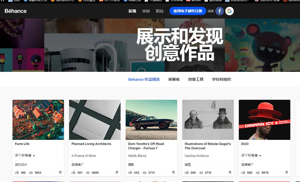300x182 pixels.
Task: Open the Planned Living Architects stationery thumbnail
Action: click(95, 120)
